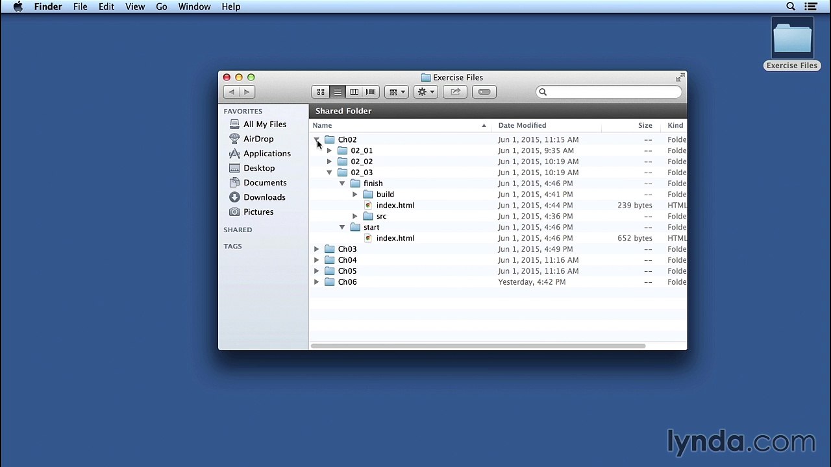Enter full screen with window arrows icon
The height and width of the screenshot is (467, 831).
680,78
